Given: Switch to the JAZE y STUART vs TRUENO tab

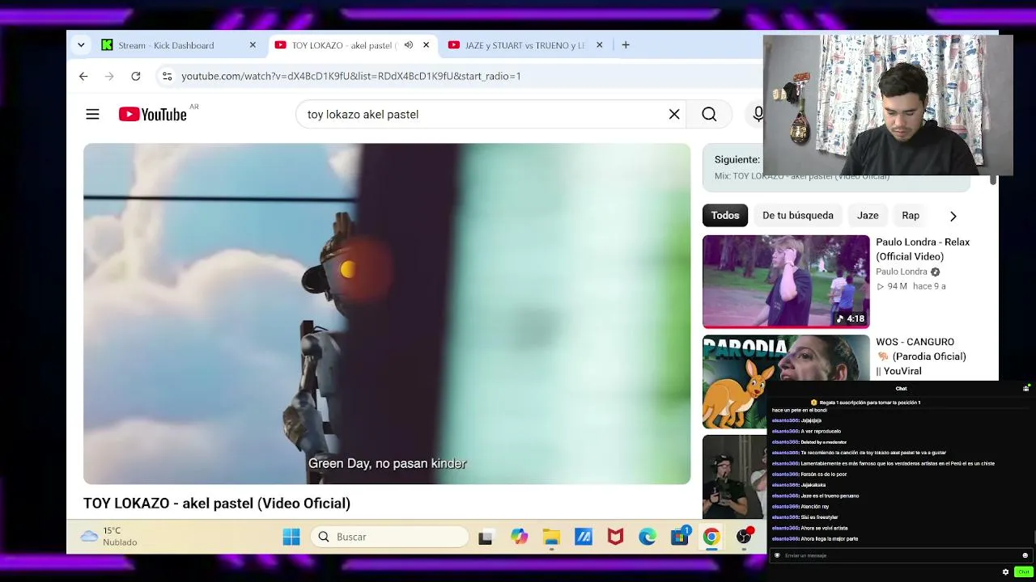Looking at the screenshot, I should pyautogui.click(x=525, y=45).
